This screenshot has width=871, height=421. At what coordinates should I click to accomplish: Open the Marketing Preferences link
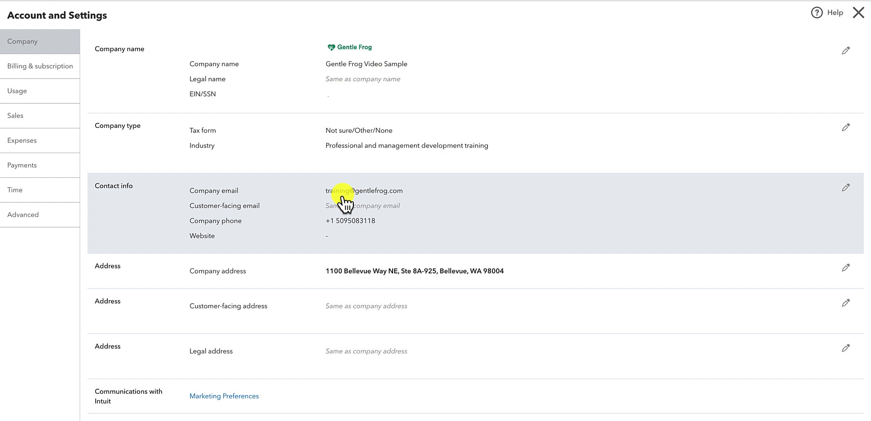(224, 396)
